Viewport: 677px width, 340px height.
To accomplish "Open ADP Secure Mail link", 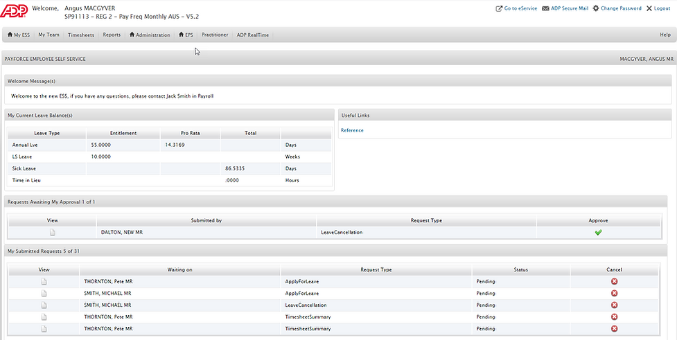I will [x=570, y=8].
